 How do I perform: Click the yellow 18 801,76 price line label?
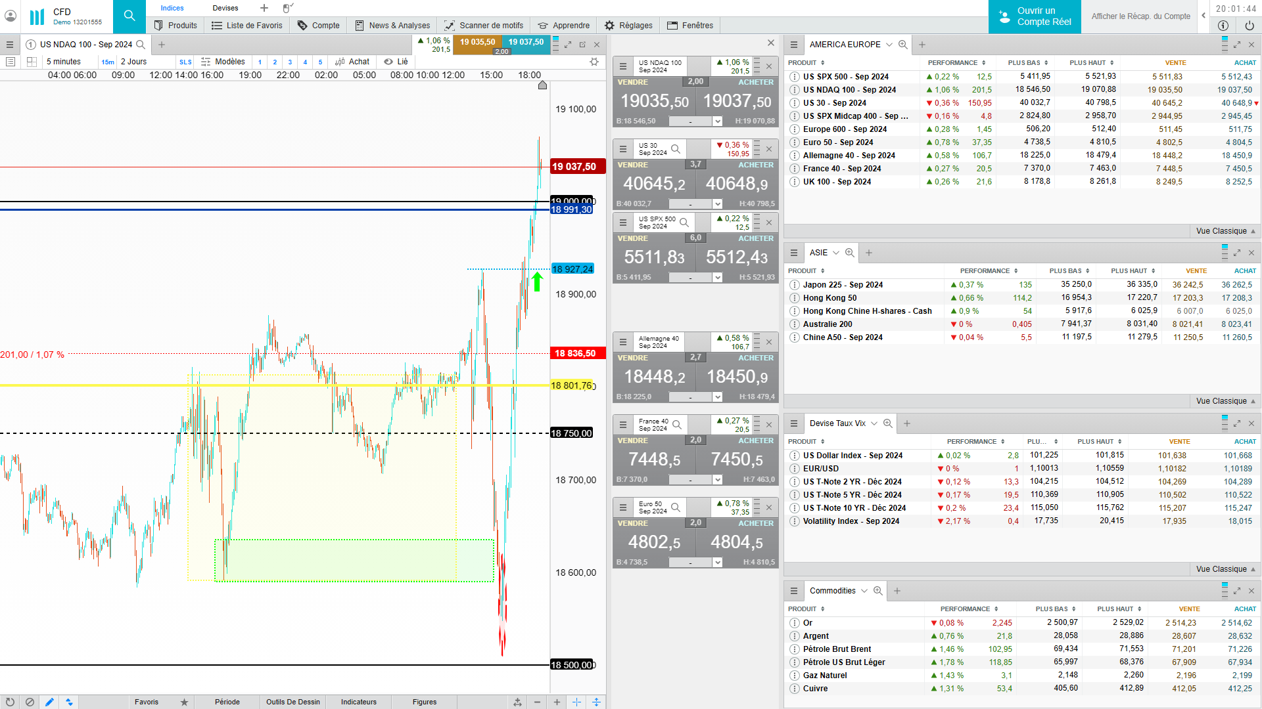[x=572, y=385]
